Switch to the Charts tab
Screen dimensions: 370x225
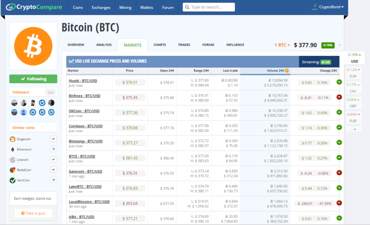(x=160, y=45)
